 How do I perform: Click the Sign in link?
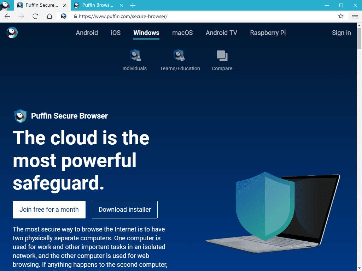pos(341,33)
